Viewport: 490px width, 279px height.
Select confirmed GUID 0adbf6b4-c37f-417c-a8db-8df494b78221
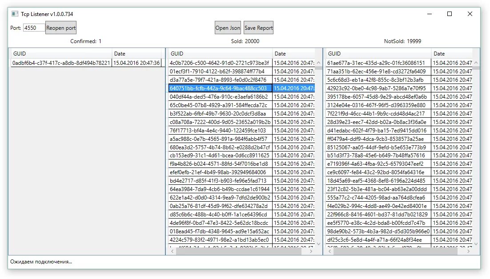[x=61, y=63]
